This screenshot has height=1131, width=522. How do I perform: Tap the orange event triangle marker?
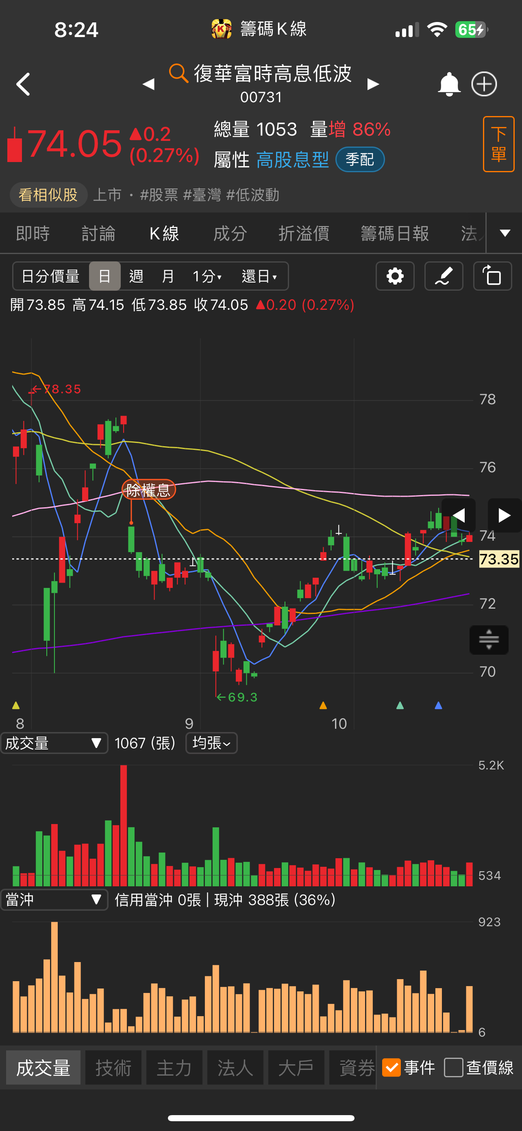[x=323, y=705]
